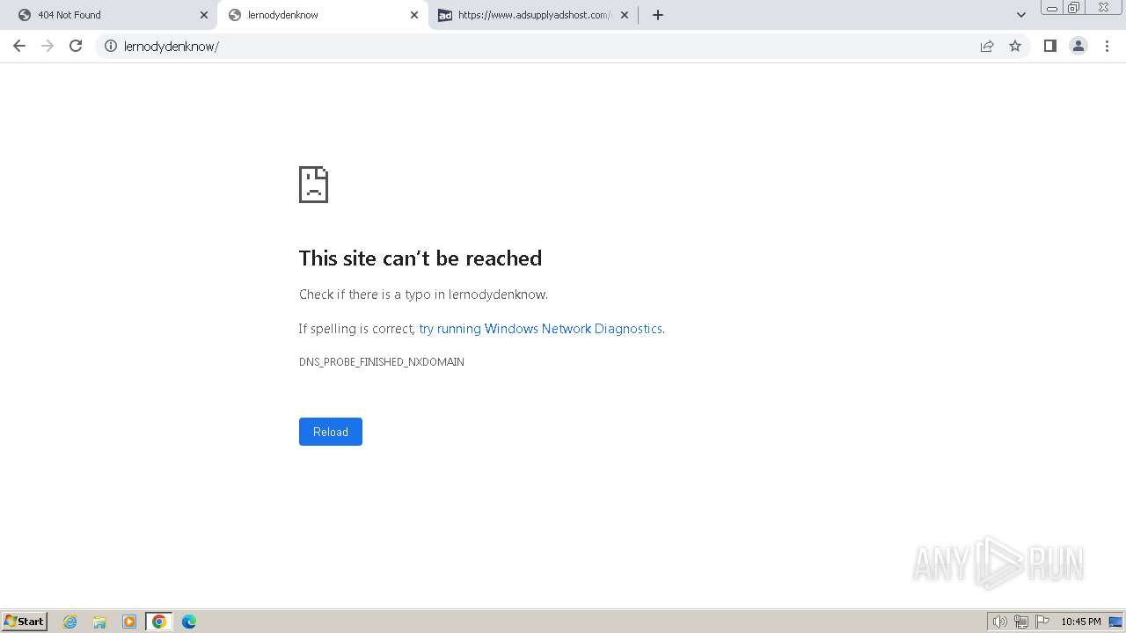The height and width of the screenshot is (633, 1126).
Task: Launch Internet Explorer from taskbar
Action: pos(70,622)
